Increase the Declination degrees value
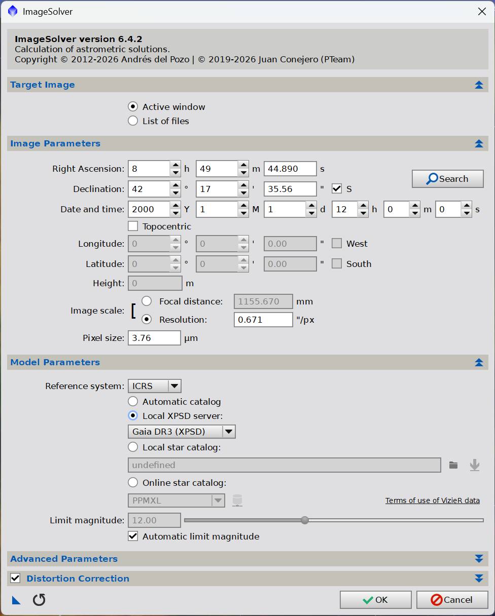The height and width of the screenshot is (616, 495). (x=175, y=185)
